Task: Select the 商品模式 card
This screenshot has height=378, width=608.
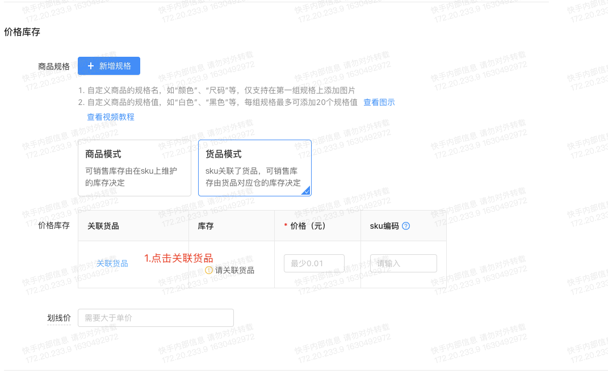Action: click(135, 168)
